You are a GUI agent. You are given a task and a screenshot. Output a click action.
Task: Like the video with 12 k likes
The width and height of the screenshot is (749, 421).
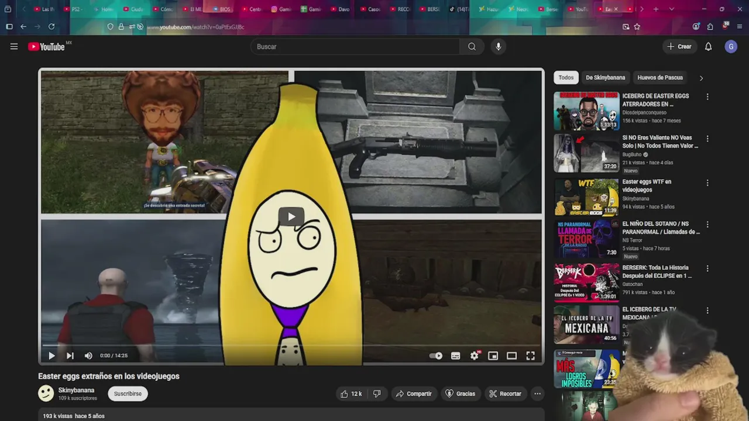coord(351,394)
